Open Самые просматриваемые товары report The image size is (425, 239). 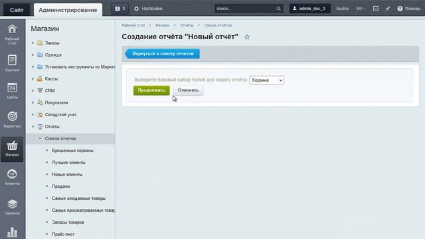click(83, 210)
